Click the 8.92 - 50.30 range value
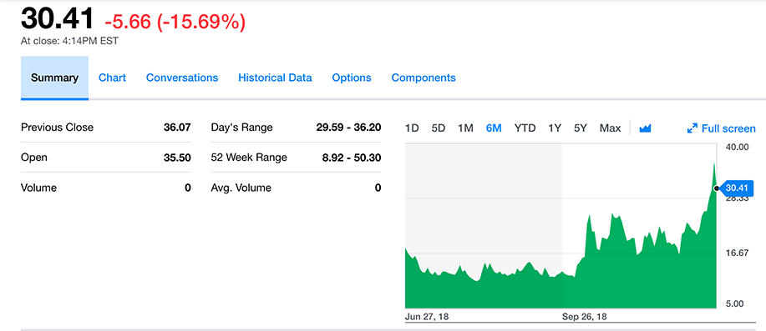 tap(352, 158)
